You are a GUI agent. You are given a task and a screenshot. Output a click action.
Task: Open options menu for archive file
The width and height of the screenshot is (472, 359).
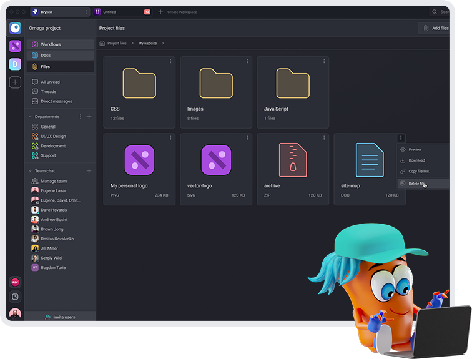[324, 138]
